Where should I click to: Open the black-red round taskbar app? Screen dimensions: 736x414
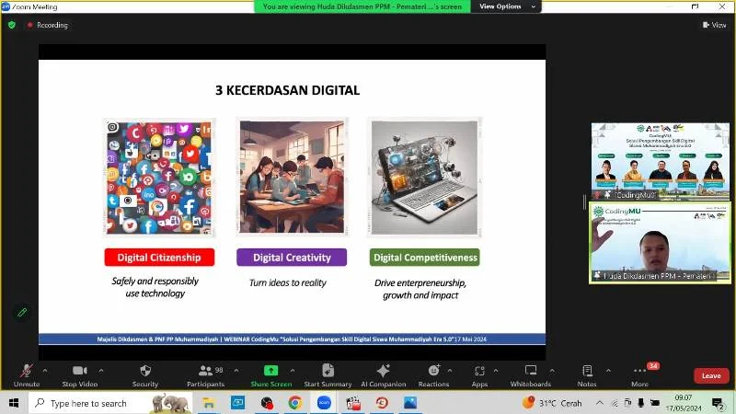pyautogui.click(x=267, y=403)
